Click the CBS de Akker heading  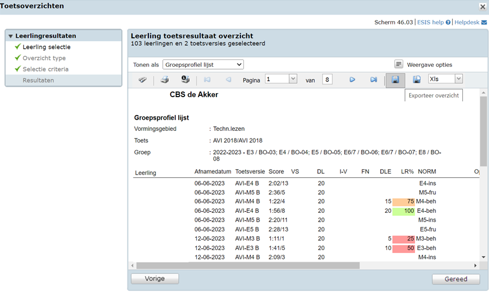(194, 95)
